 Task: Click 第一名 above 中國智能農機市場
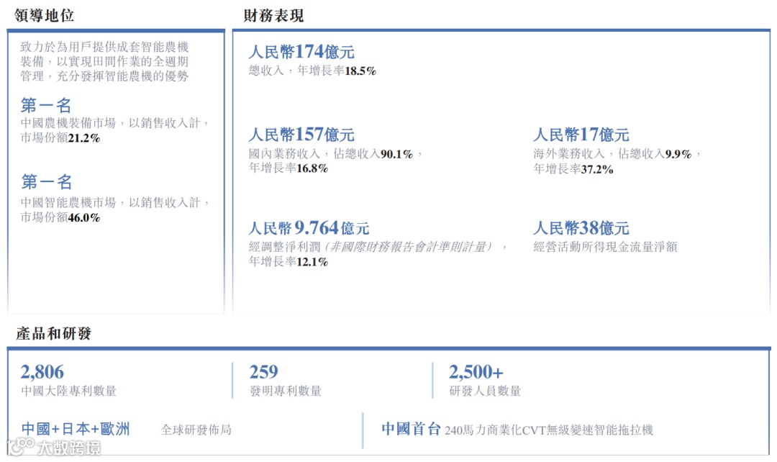point(47,182)
